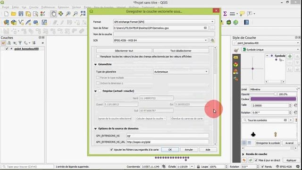
Task: Click the Nom de la couche field
Action: tap(164, 34)
